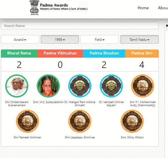168x158 pixels.
Task: Open the Tamil Nadu state dropdown
Action: click(x=139, y=39)
